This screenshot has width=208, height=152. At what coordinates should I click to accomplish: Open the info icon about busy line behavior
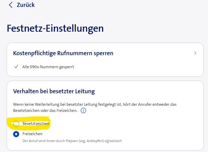(83, 111)
